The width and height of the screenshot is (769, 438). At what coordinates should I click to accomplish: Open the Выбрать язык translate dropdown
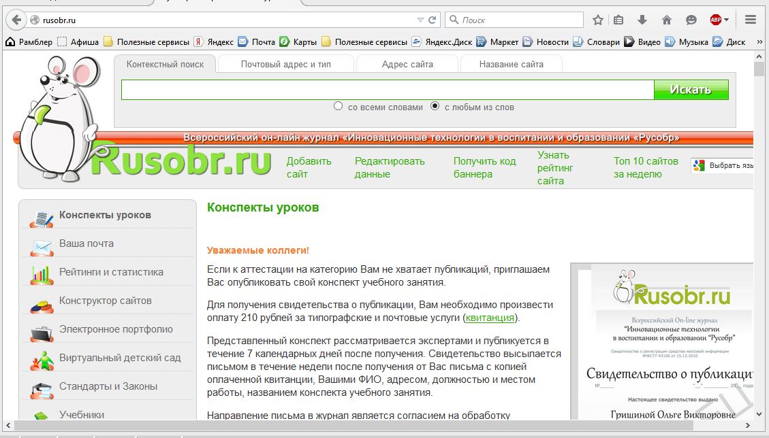(723, 165)
